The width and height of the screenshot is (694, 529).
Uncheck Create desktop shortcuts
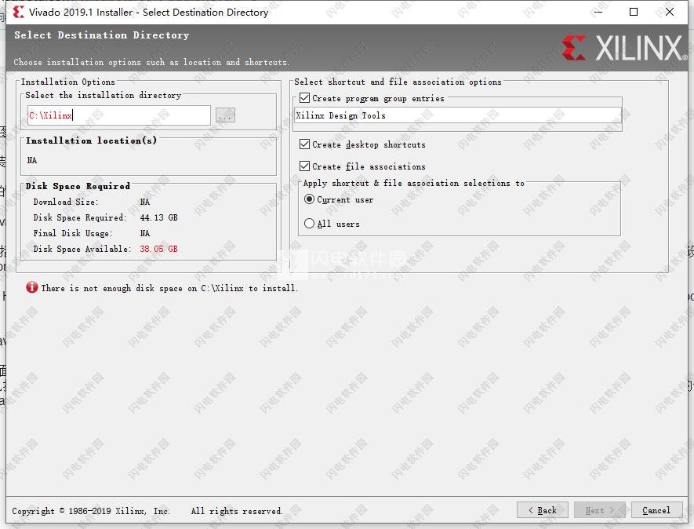point(304,144)
